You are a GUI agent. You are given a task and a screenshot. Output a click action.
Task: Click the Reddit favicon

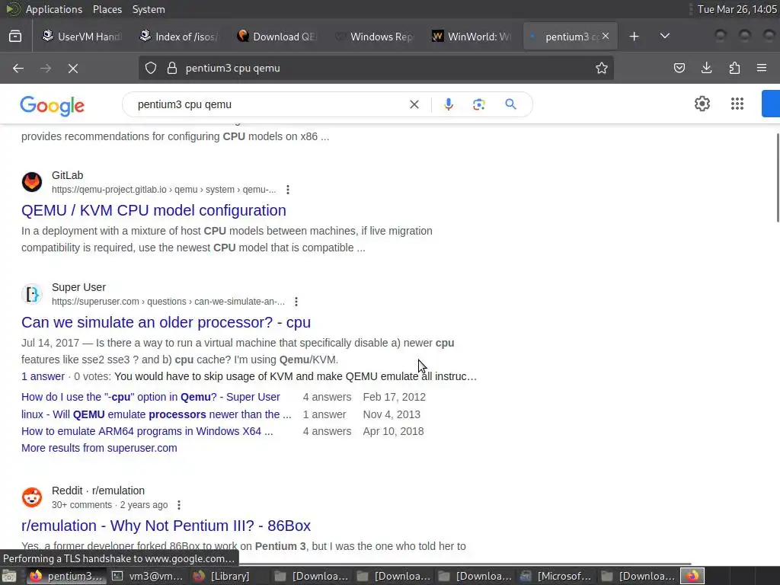[x=32, y=497]
